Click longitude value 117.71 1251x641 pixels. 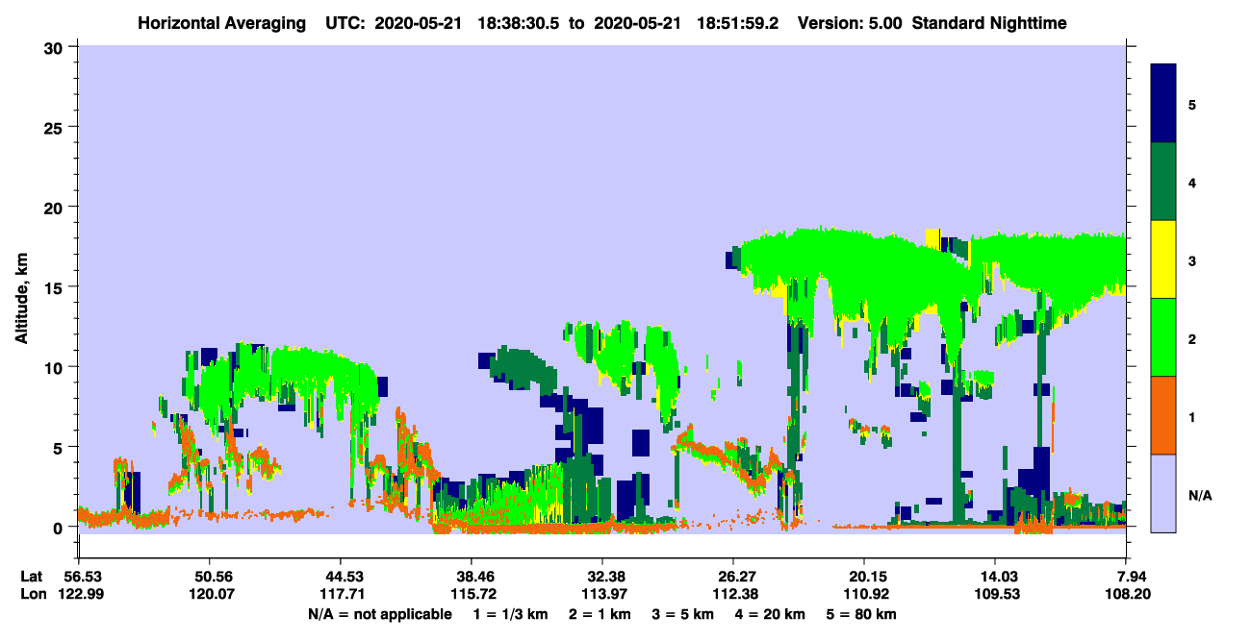coord(340,593)
